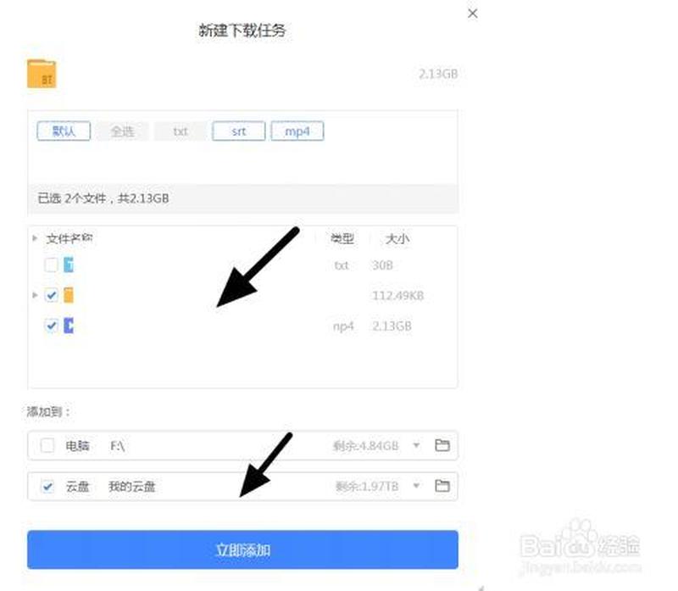Expand the 112.49KB folder tree arrow

[x=35, y=295]
